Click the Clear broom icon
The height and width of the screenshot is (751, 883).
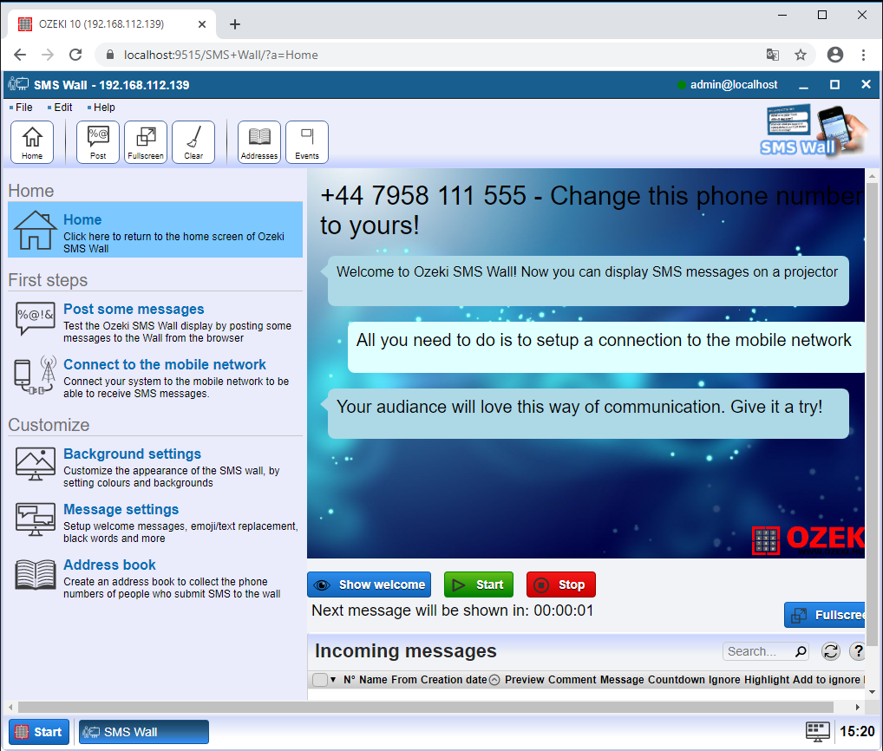[193, 142]
